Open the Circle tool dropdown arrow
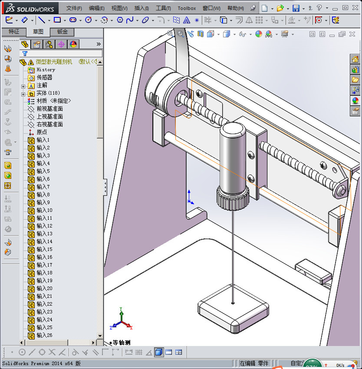The height and width of the screenshot is (369, 362). point(96,21)
